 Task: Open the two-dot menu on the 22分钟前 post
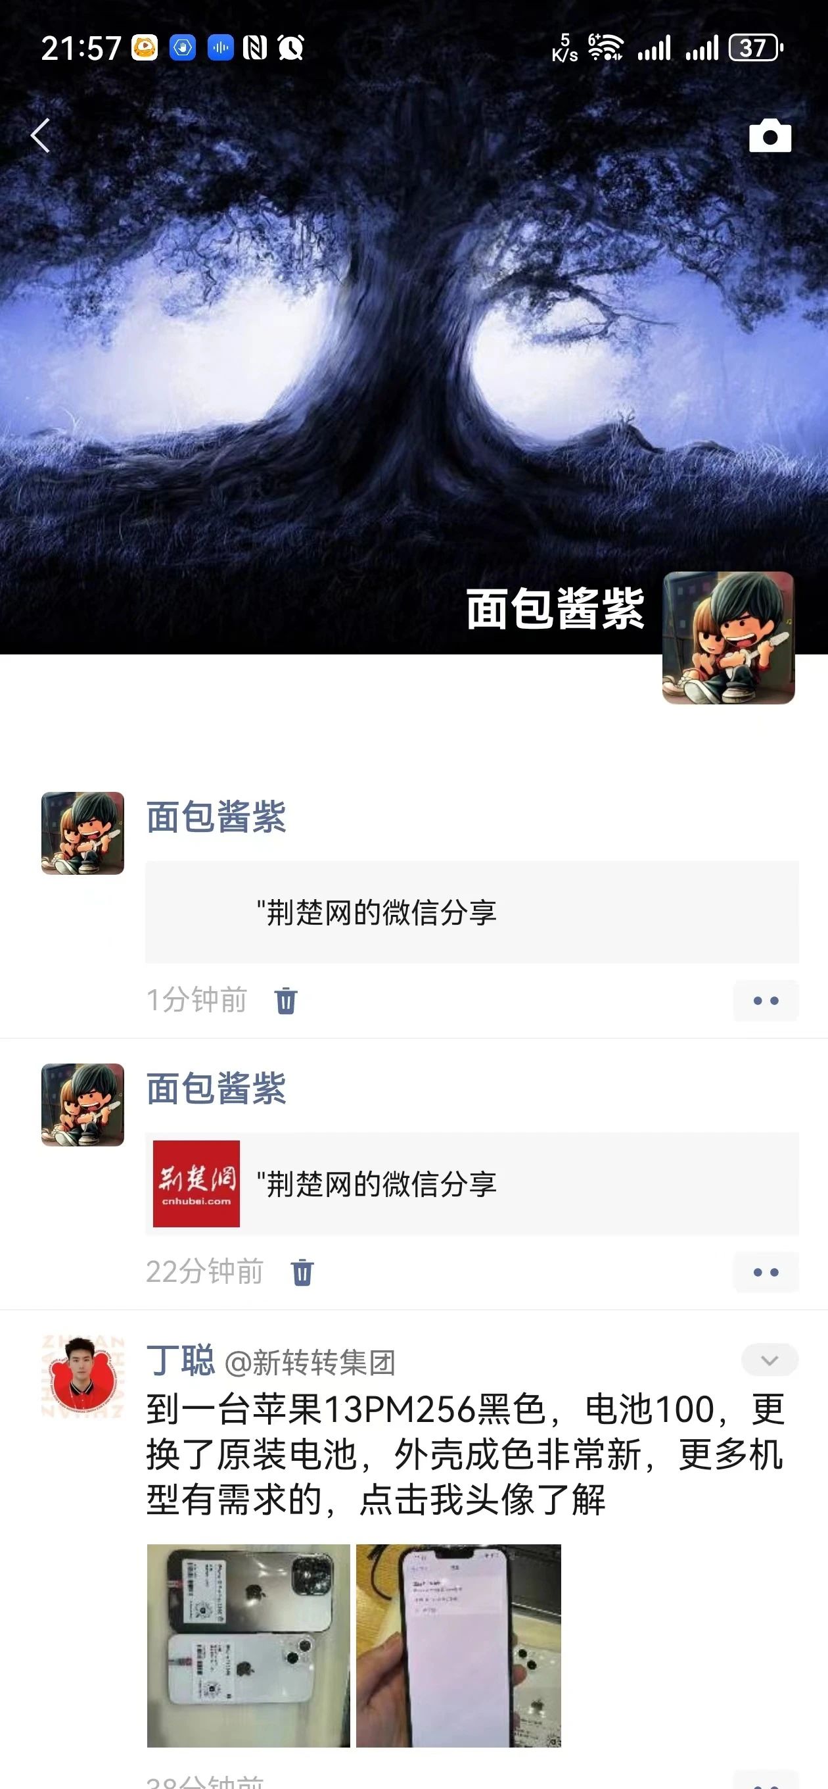click(x=766, y=1272)
